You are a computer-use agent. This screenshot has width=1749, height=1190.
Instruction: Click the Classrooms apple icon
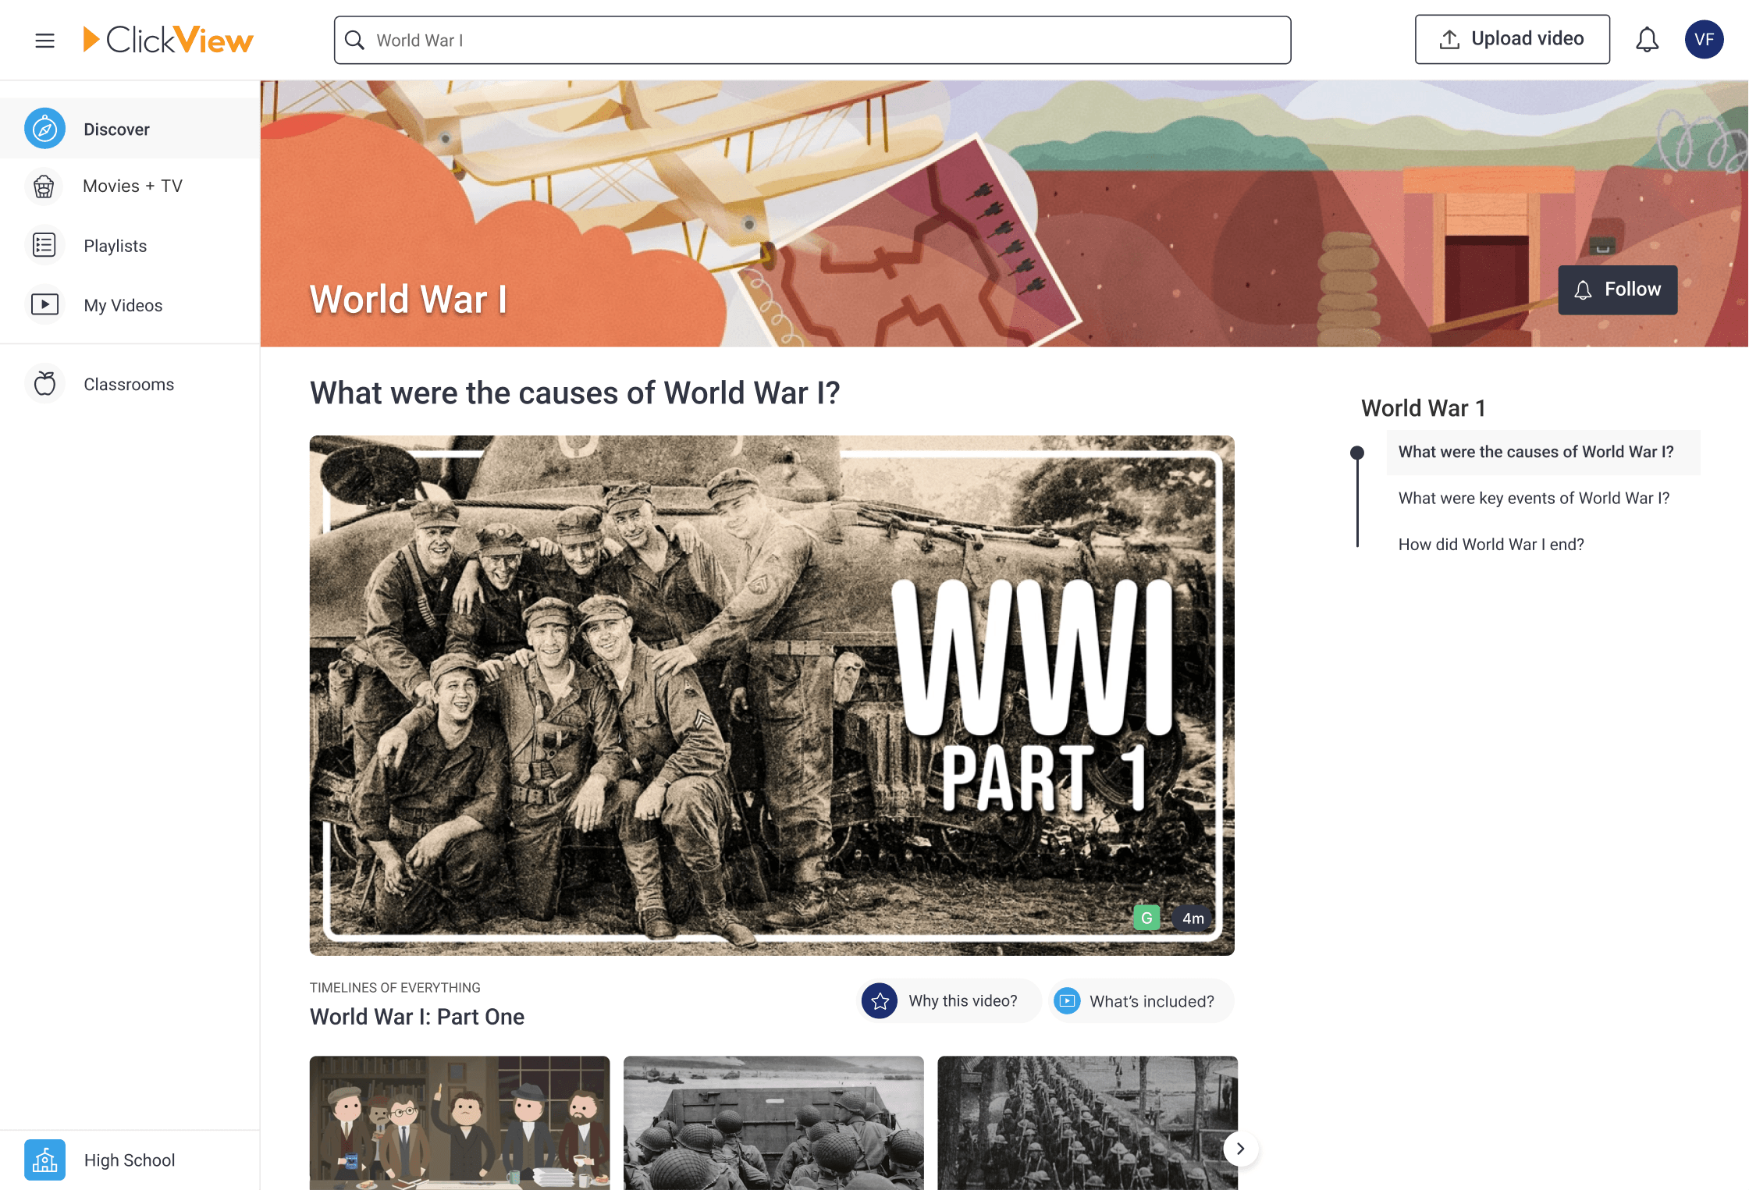[44, 384]
